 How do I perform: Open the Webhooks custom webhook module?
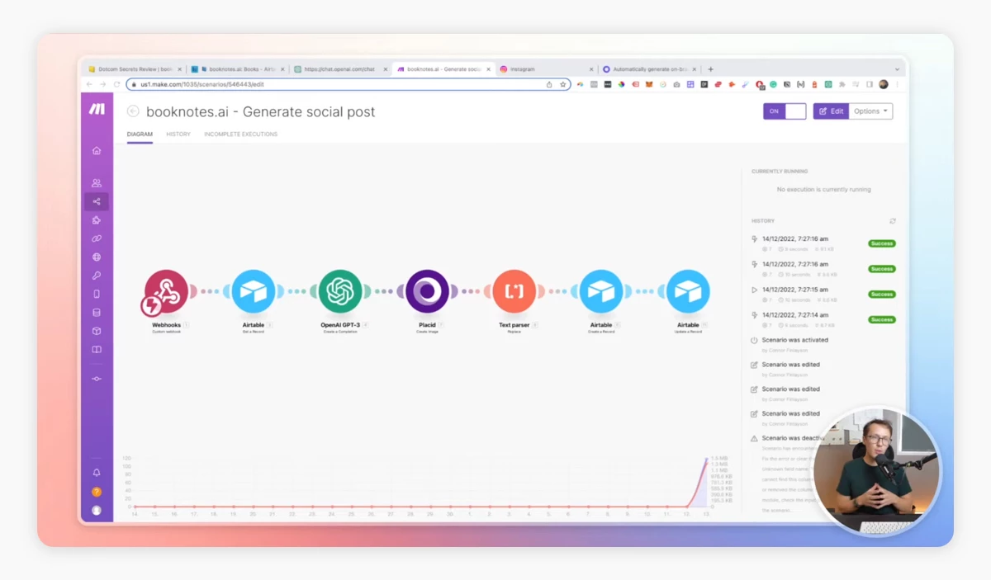pos(166,291)
